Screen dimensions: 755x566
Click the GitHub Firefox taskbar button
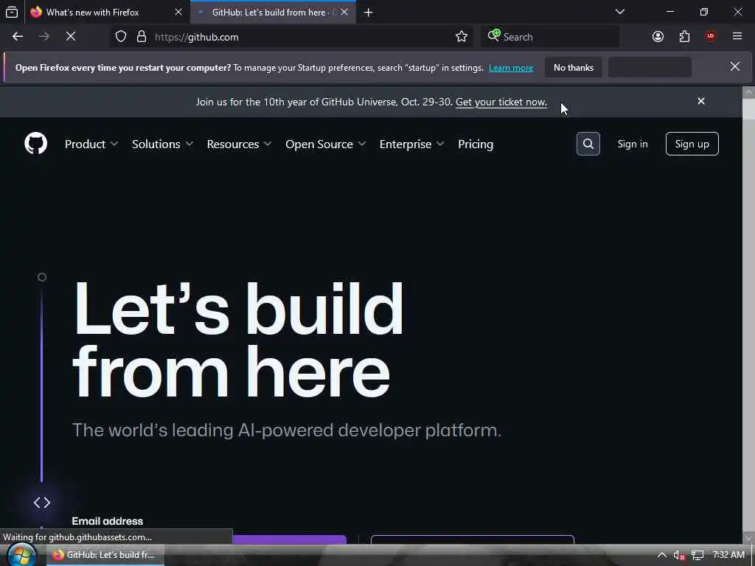click(106, 555)
